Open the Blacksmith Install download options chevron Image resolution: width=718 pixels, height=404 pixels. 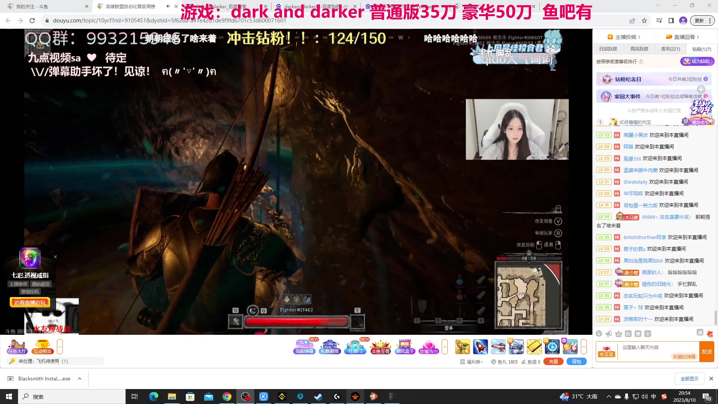tap(80, 379)
